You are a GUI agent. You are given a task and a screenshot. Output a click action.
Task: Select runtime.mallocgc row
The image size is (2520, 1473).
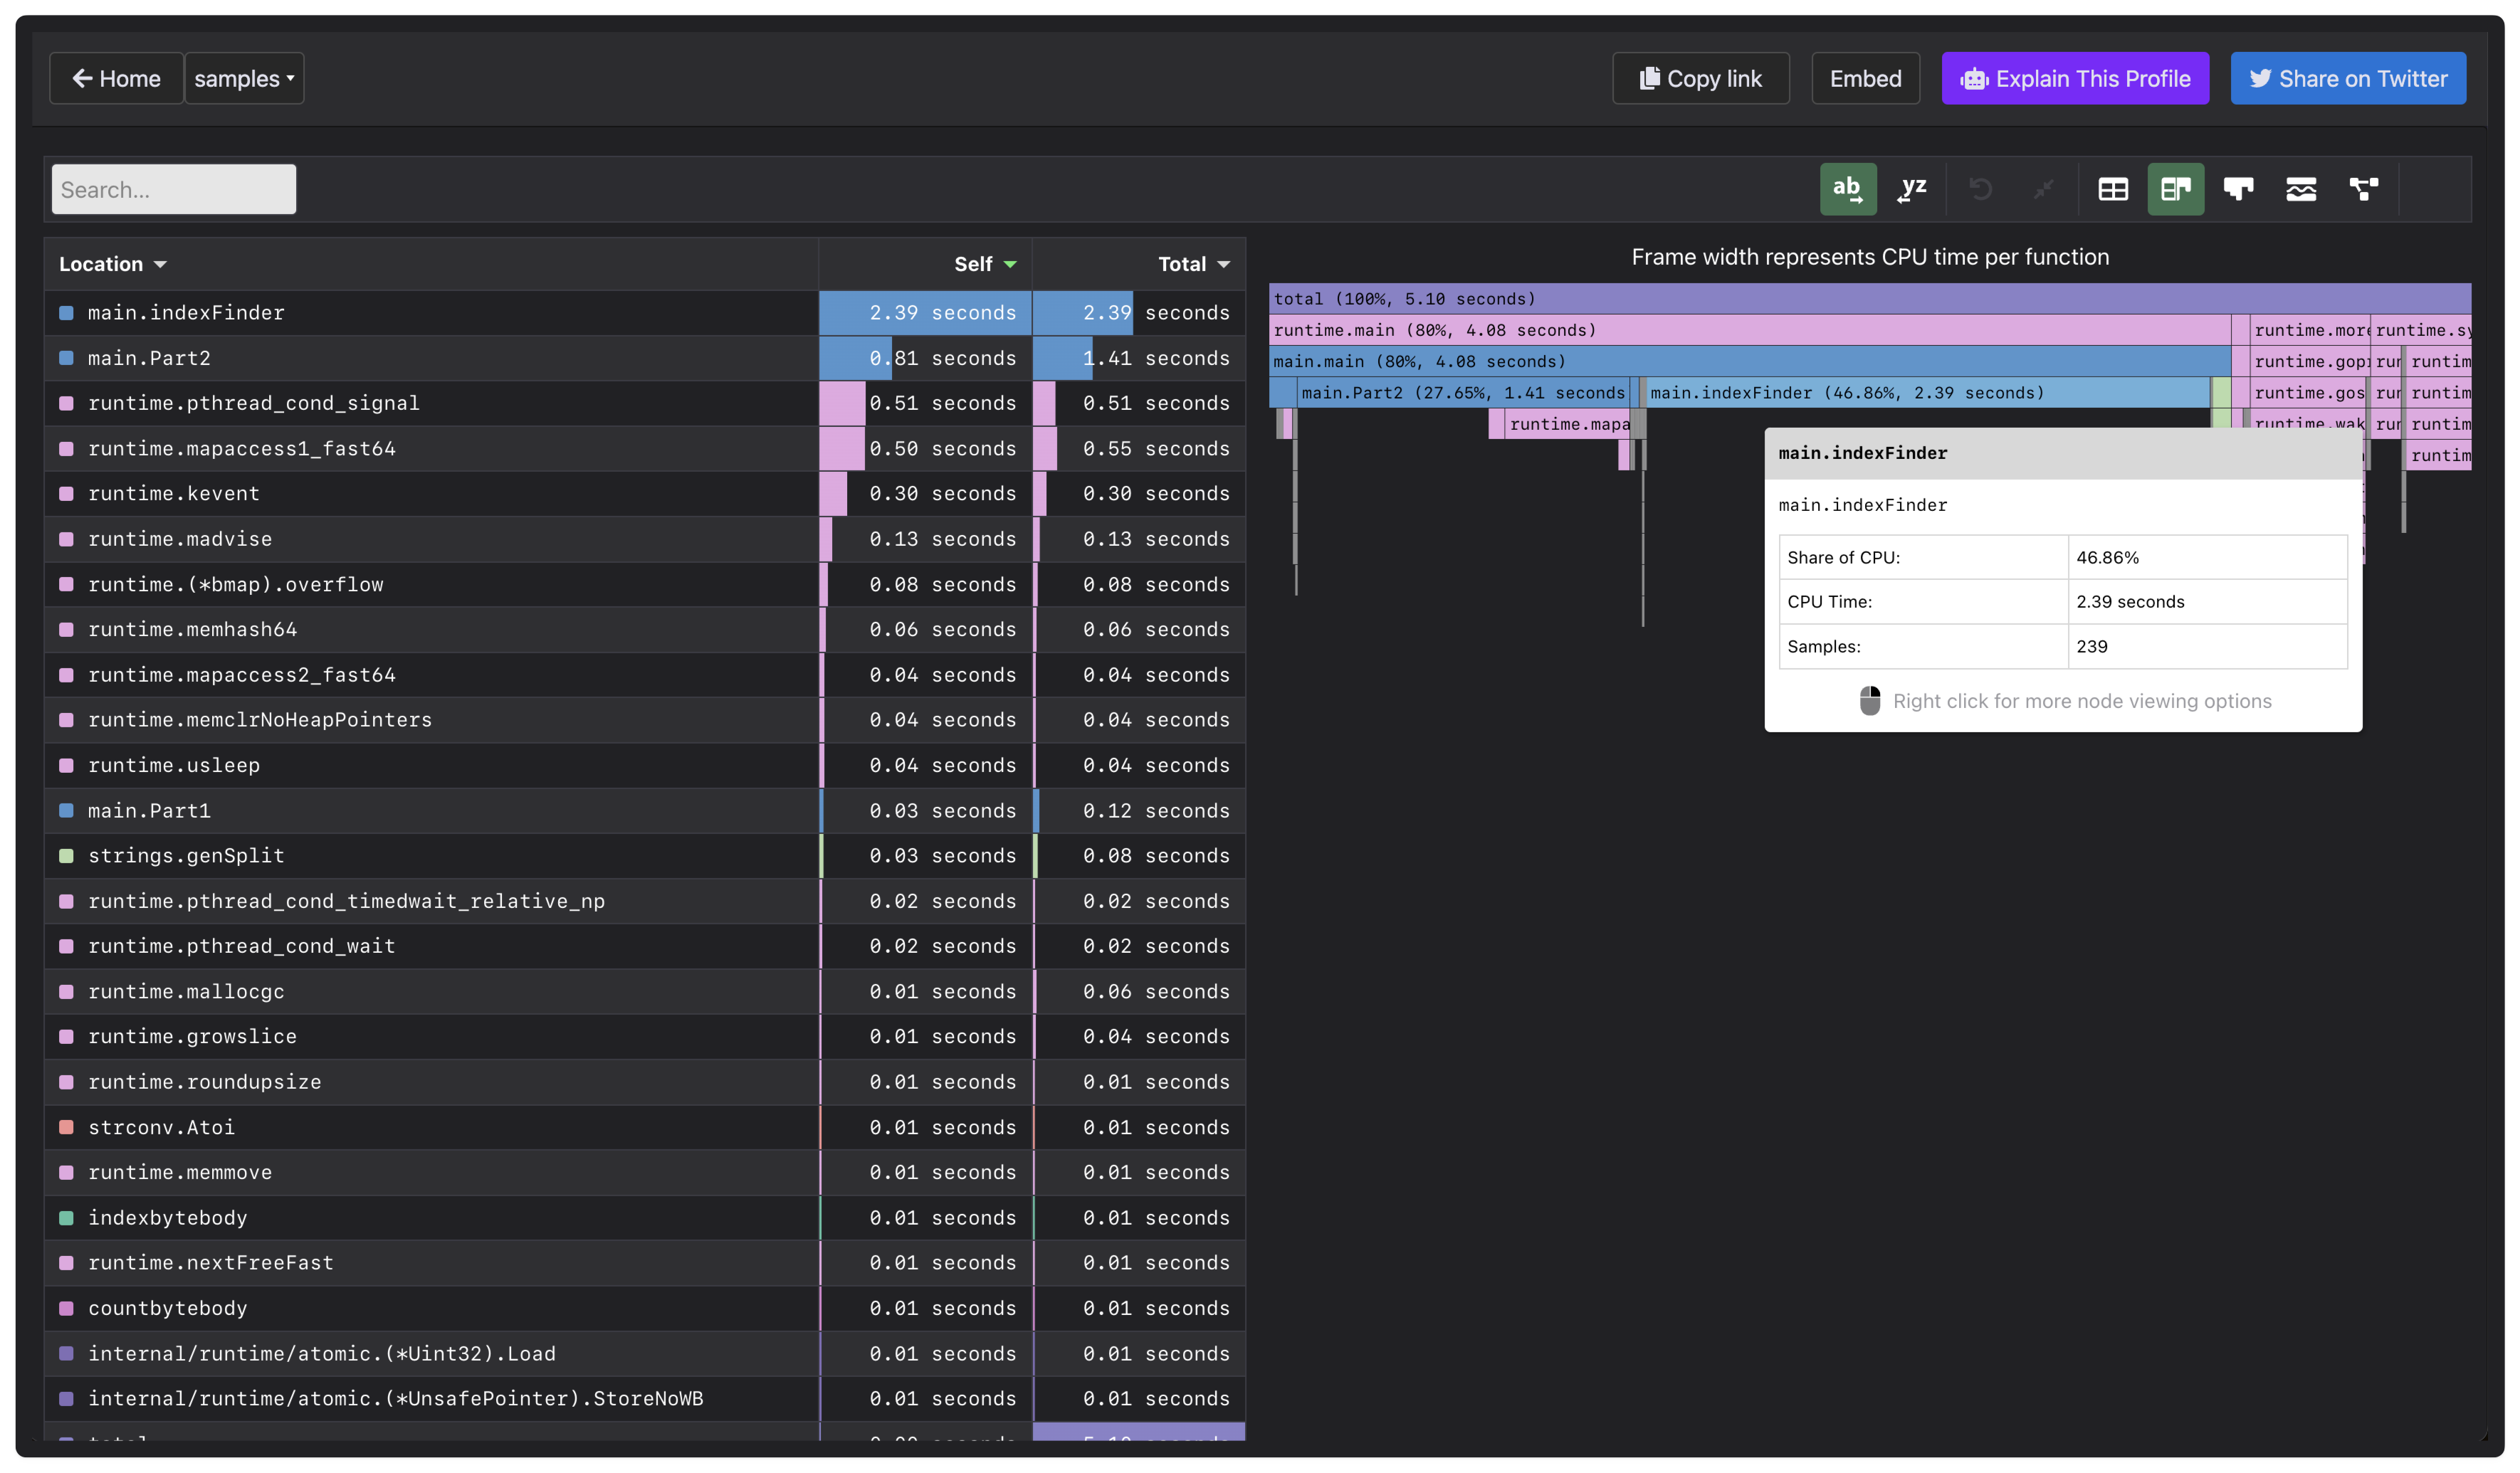point(645,991)
